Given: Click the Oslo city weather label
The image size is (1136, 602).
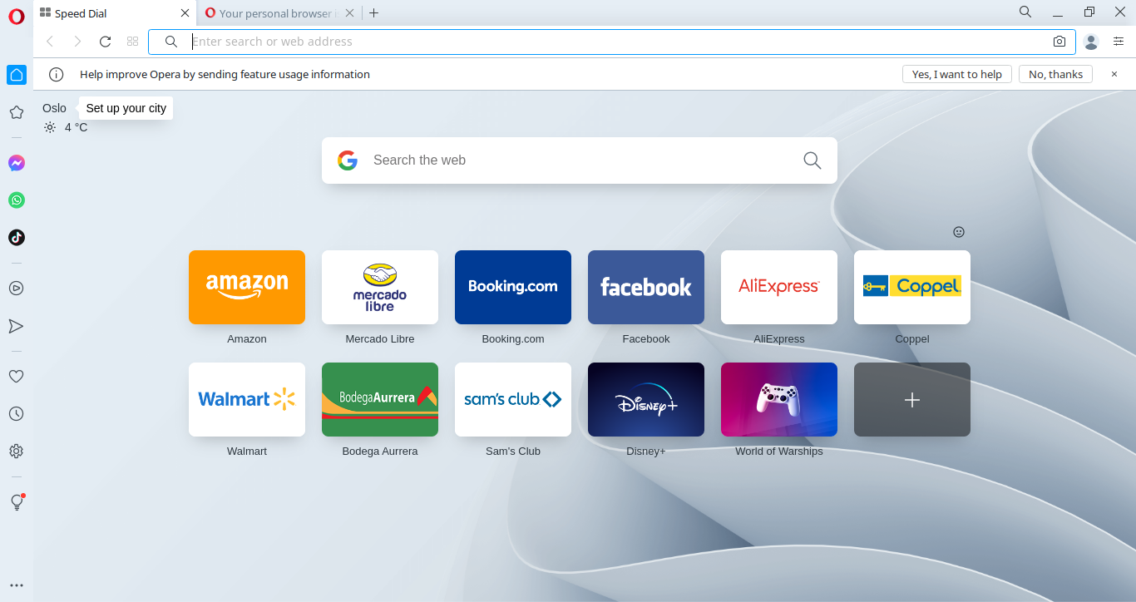Looking at the screenshot, I should click(x=54, y=108).
